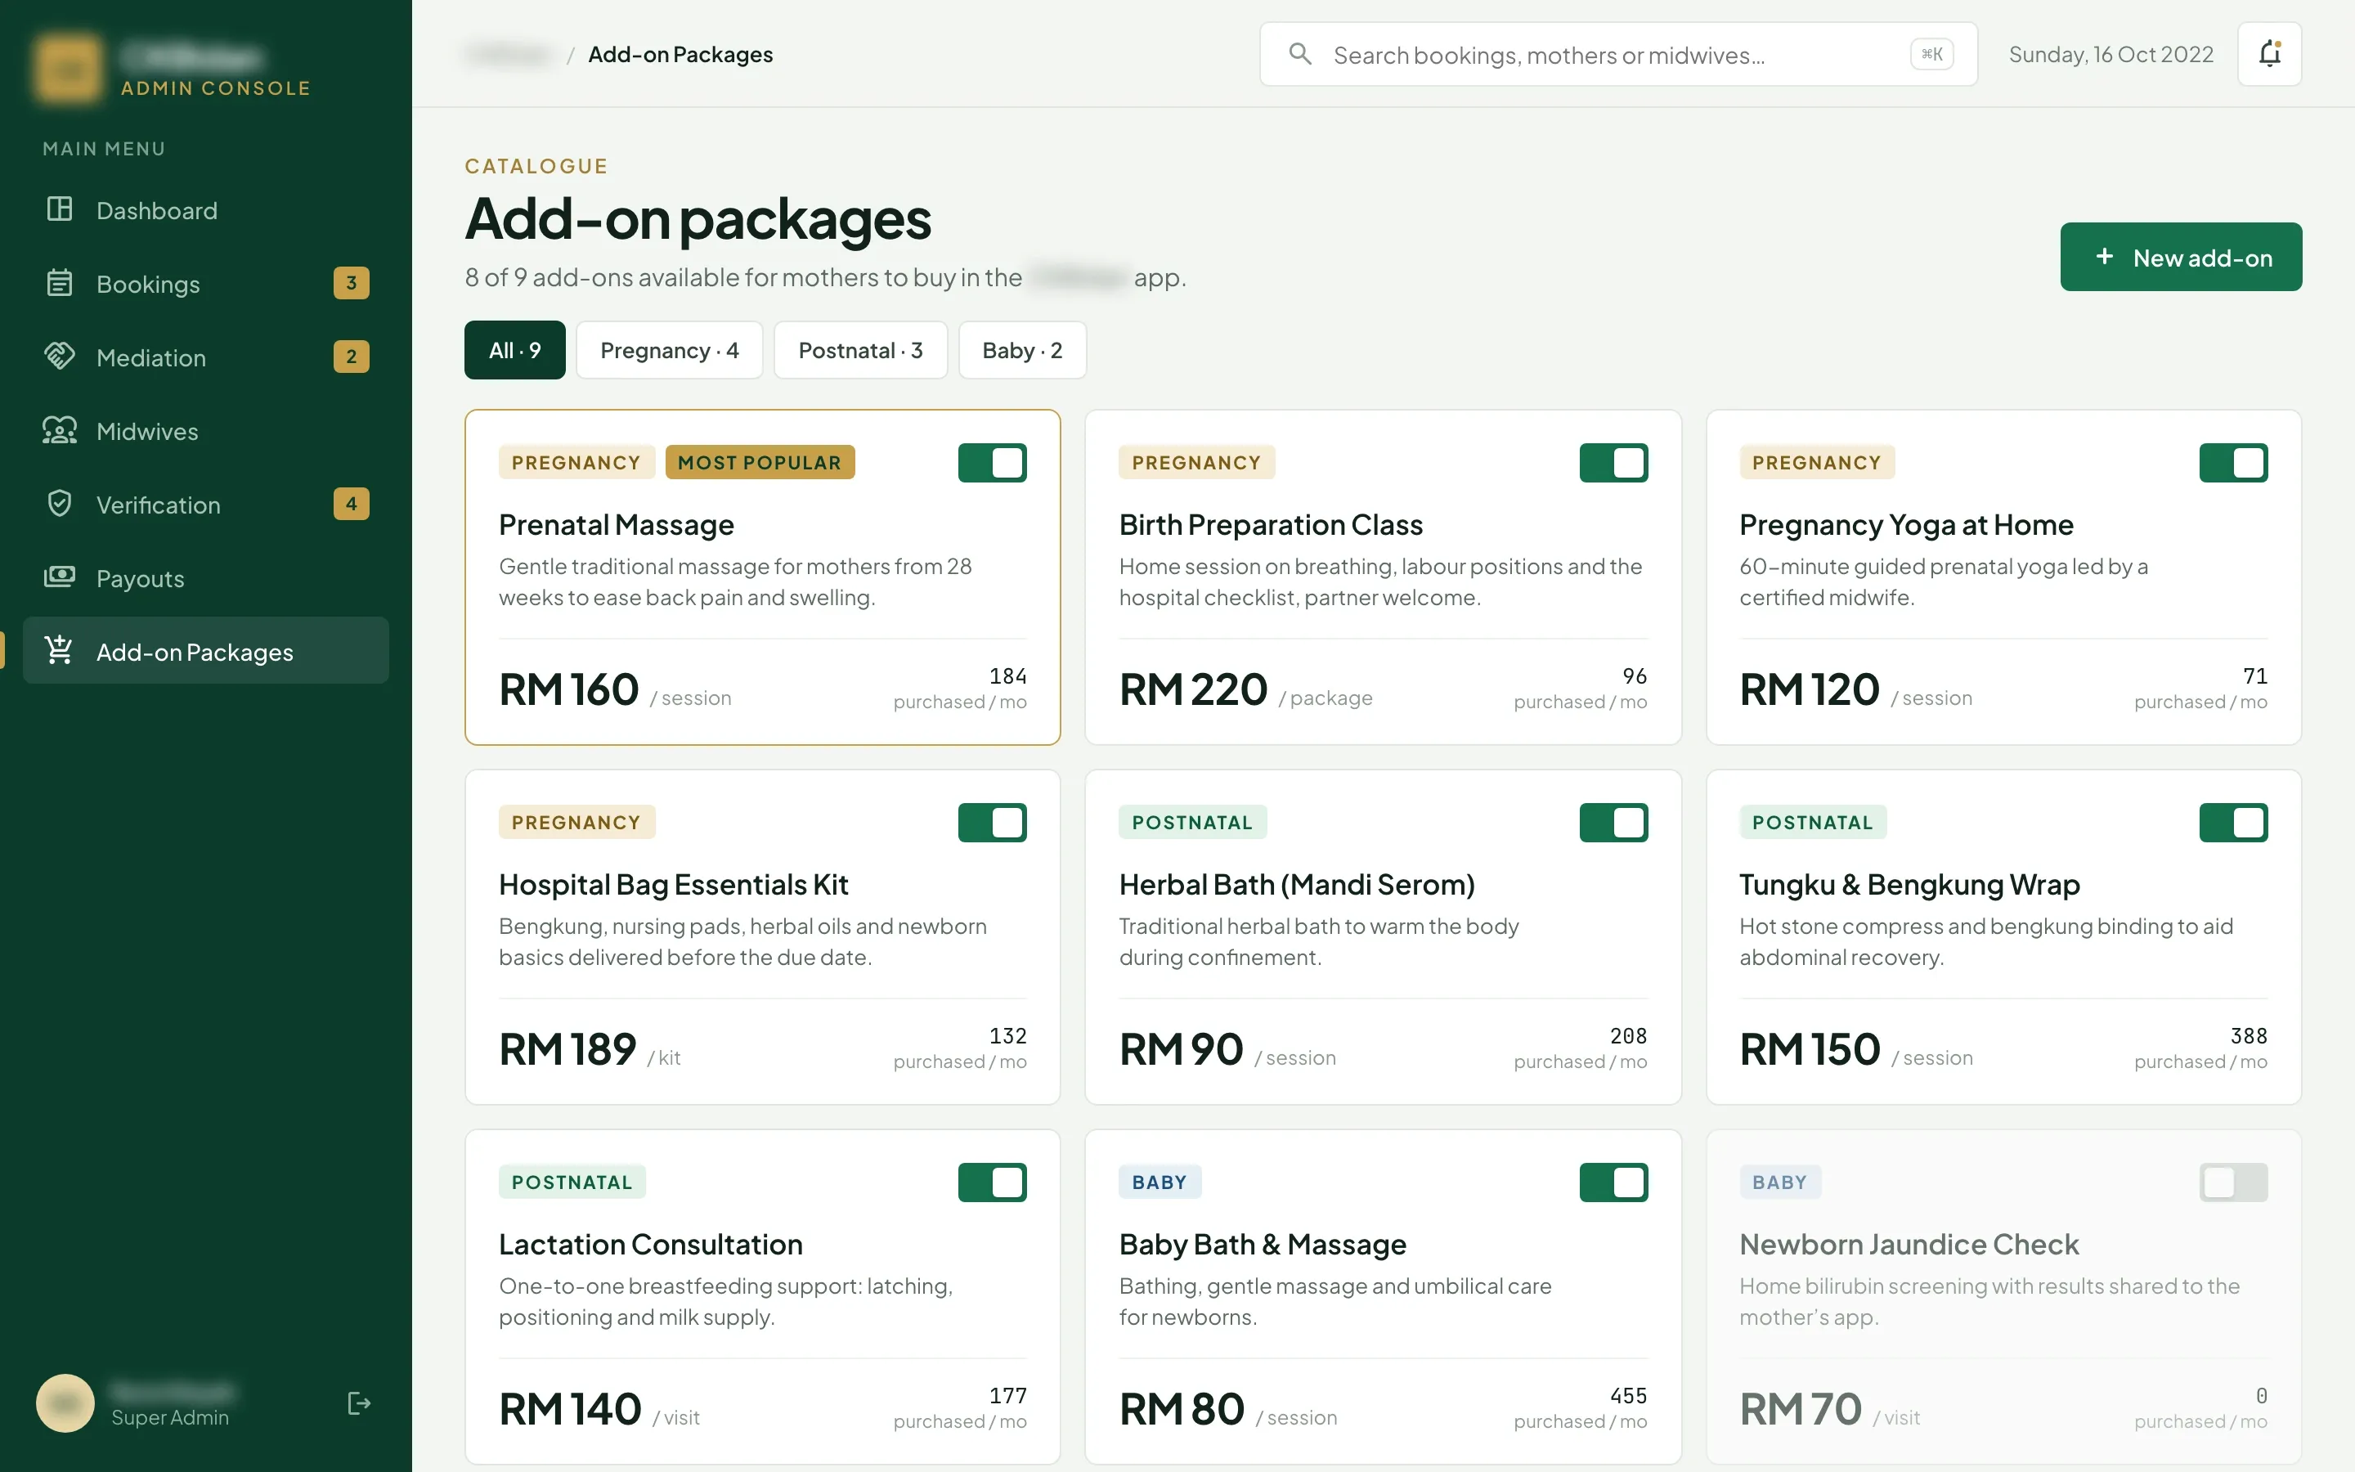Click the New add-on button
2355x1472 pixels.
click(x=2181, y=257)
